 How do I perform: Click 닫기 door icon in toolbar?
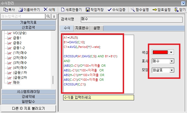pos(177,10)
